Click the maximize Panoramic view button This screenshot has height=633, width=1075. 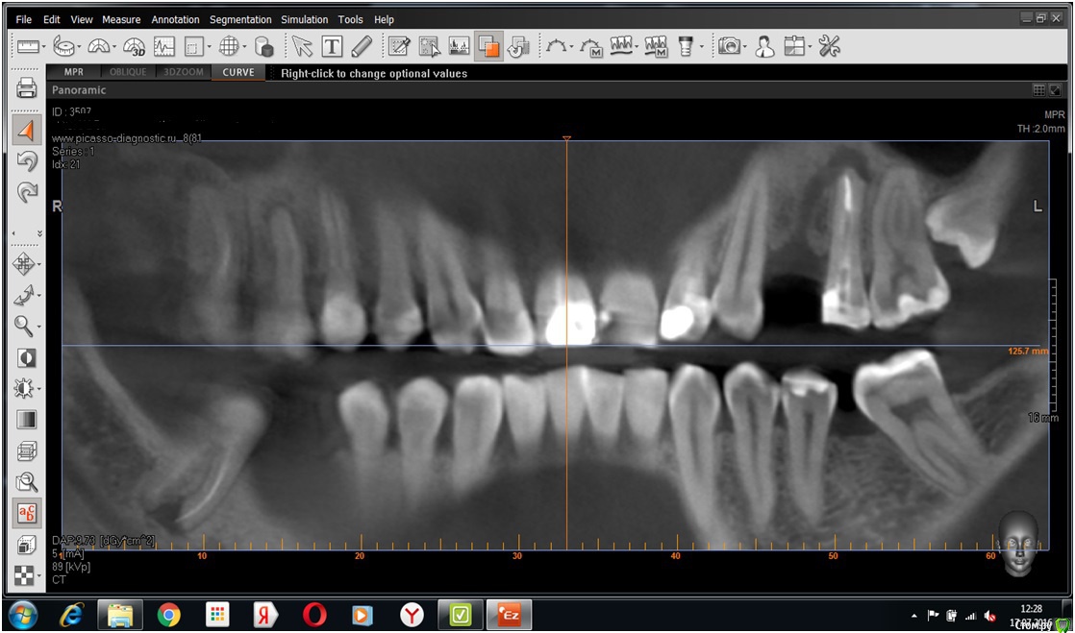tap(1055, 89)
